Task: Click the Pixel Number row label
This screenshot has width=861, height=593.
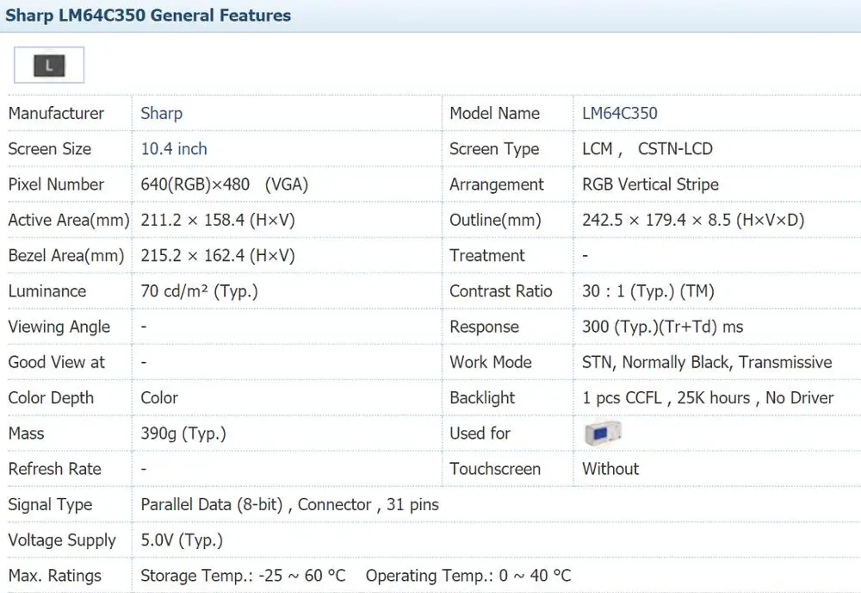Action: 56,184
